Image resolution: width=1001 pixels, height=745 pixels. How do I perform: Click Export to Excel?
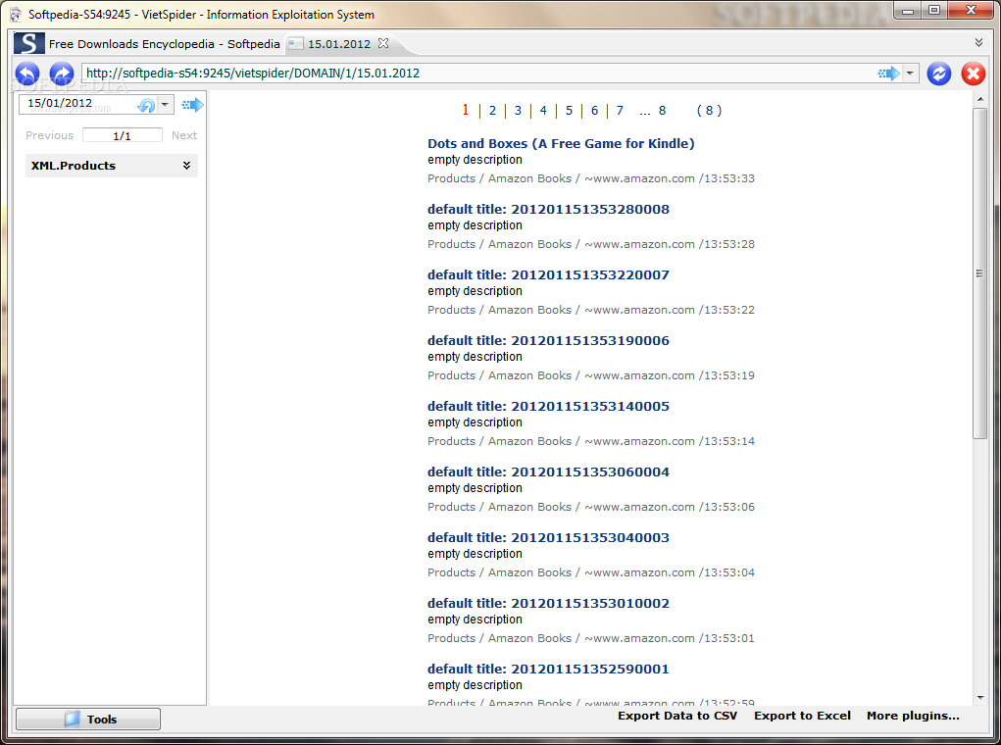tap(802, 716)
